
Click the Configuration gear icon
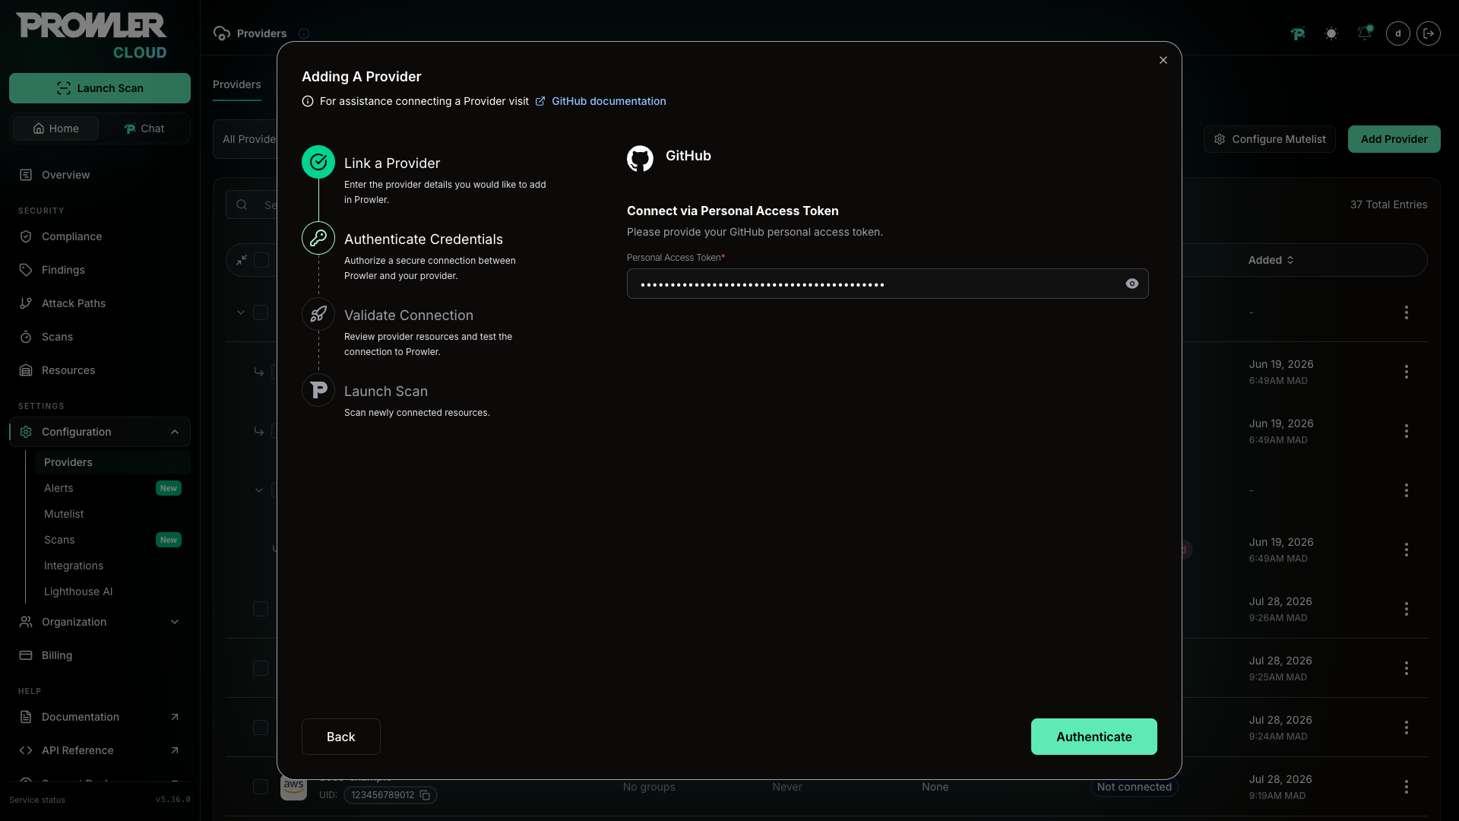26,432
